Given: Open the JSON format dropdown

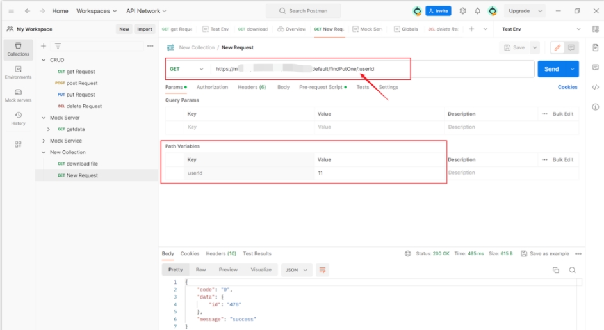Looking at the screenshot, I should click(x=296, y=270).
